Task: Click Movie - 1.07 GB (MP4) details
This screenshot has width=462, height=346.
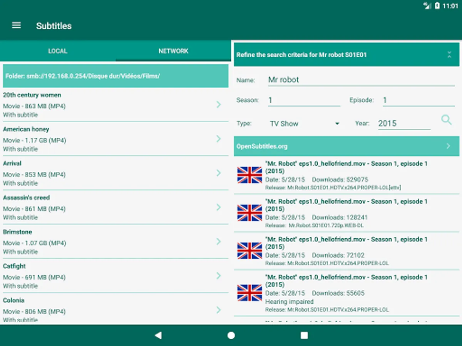Action: (x=35, y=243)
